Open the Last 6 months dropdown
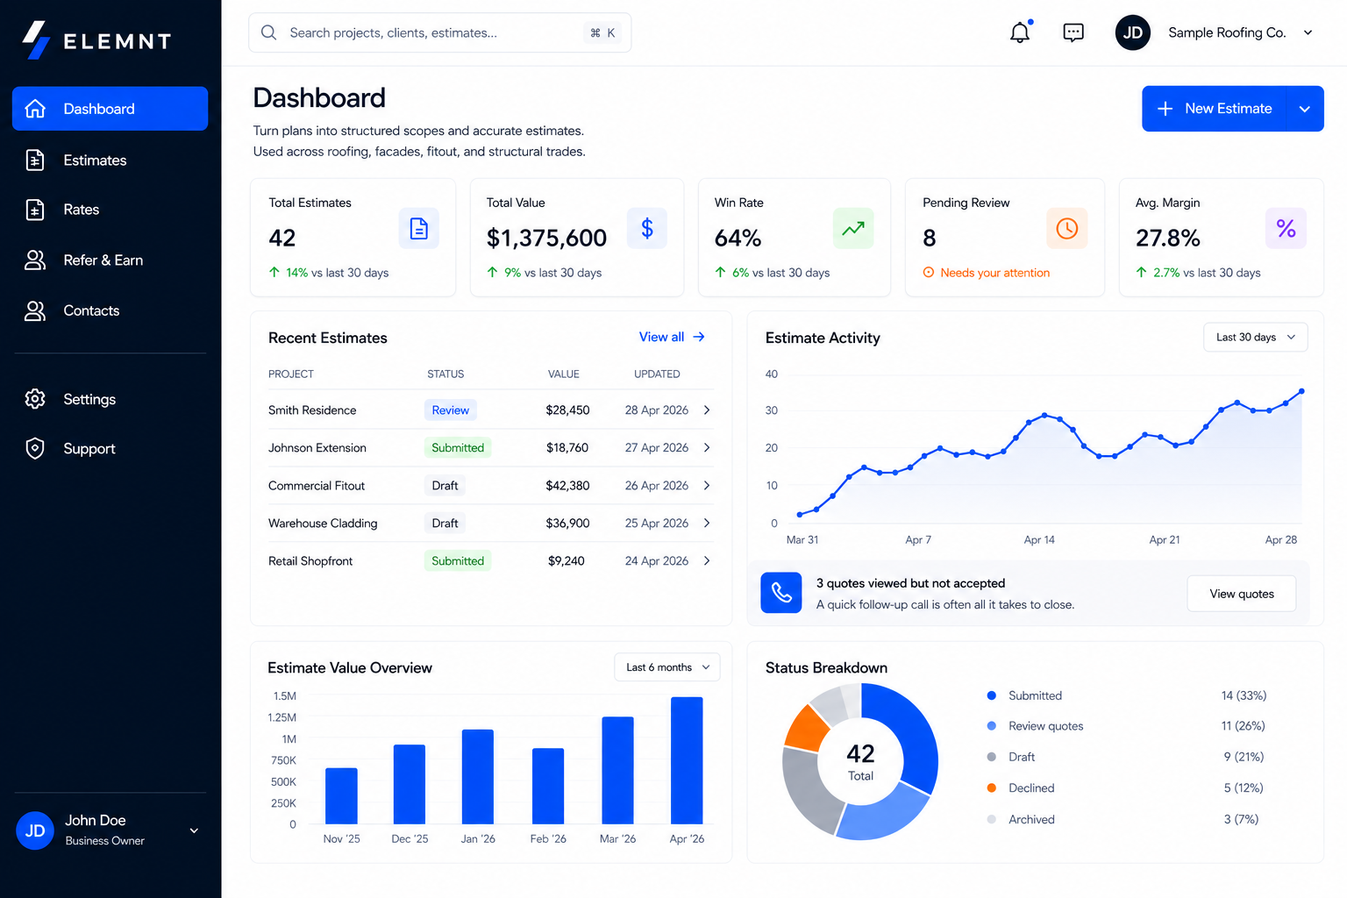Image resolution: width=1347 pixels, height=898 pixels. (x=666, y=666)
